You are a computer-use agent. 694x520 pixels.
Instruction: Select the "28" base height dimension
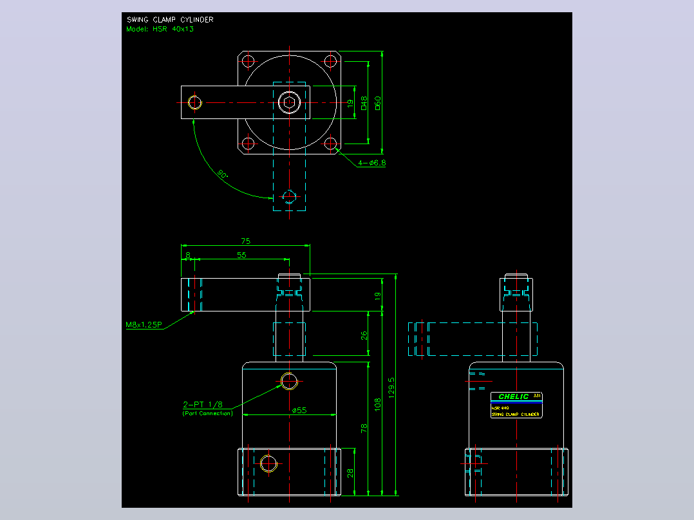(350, 472)
